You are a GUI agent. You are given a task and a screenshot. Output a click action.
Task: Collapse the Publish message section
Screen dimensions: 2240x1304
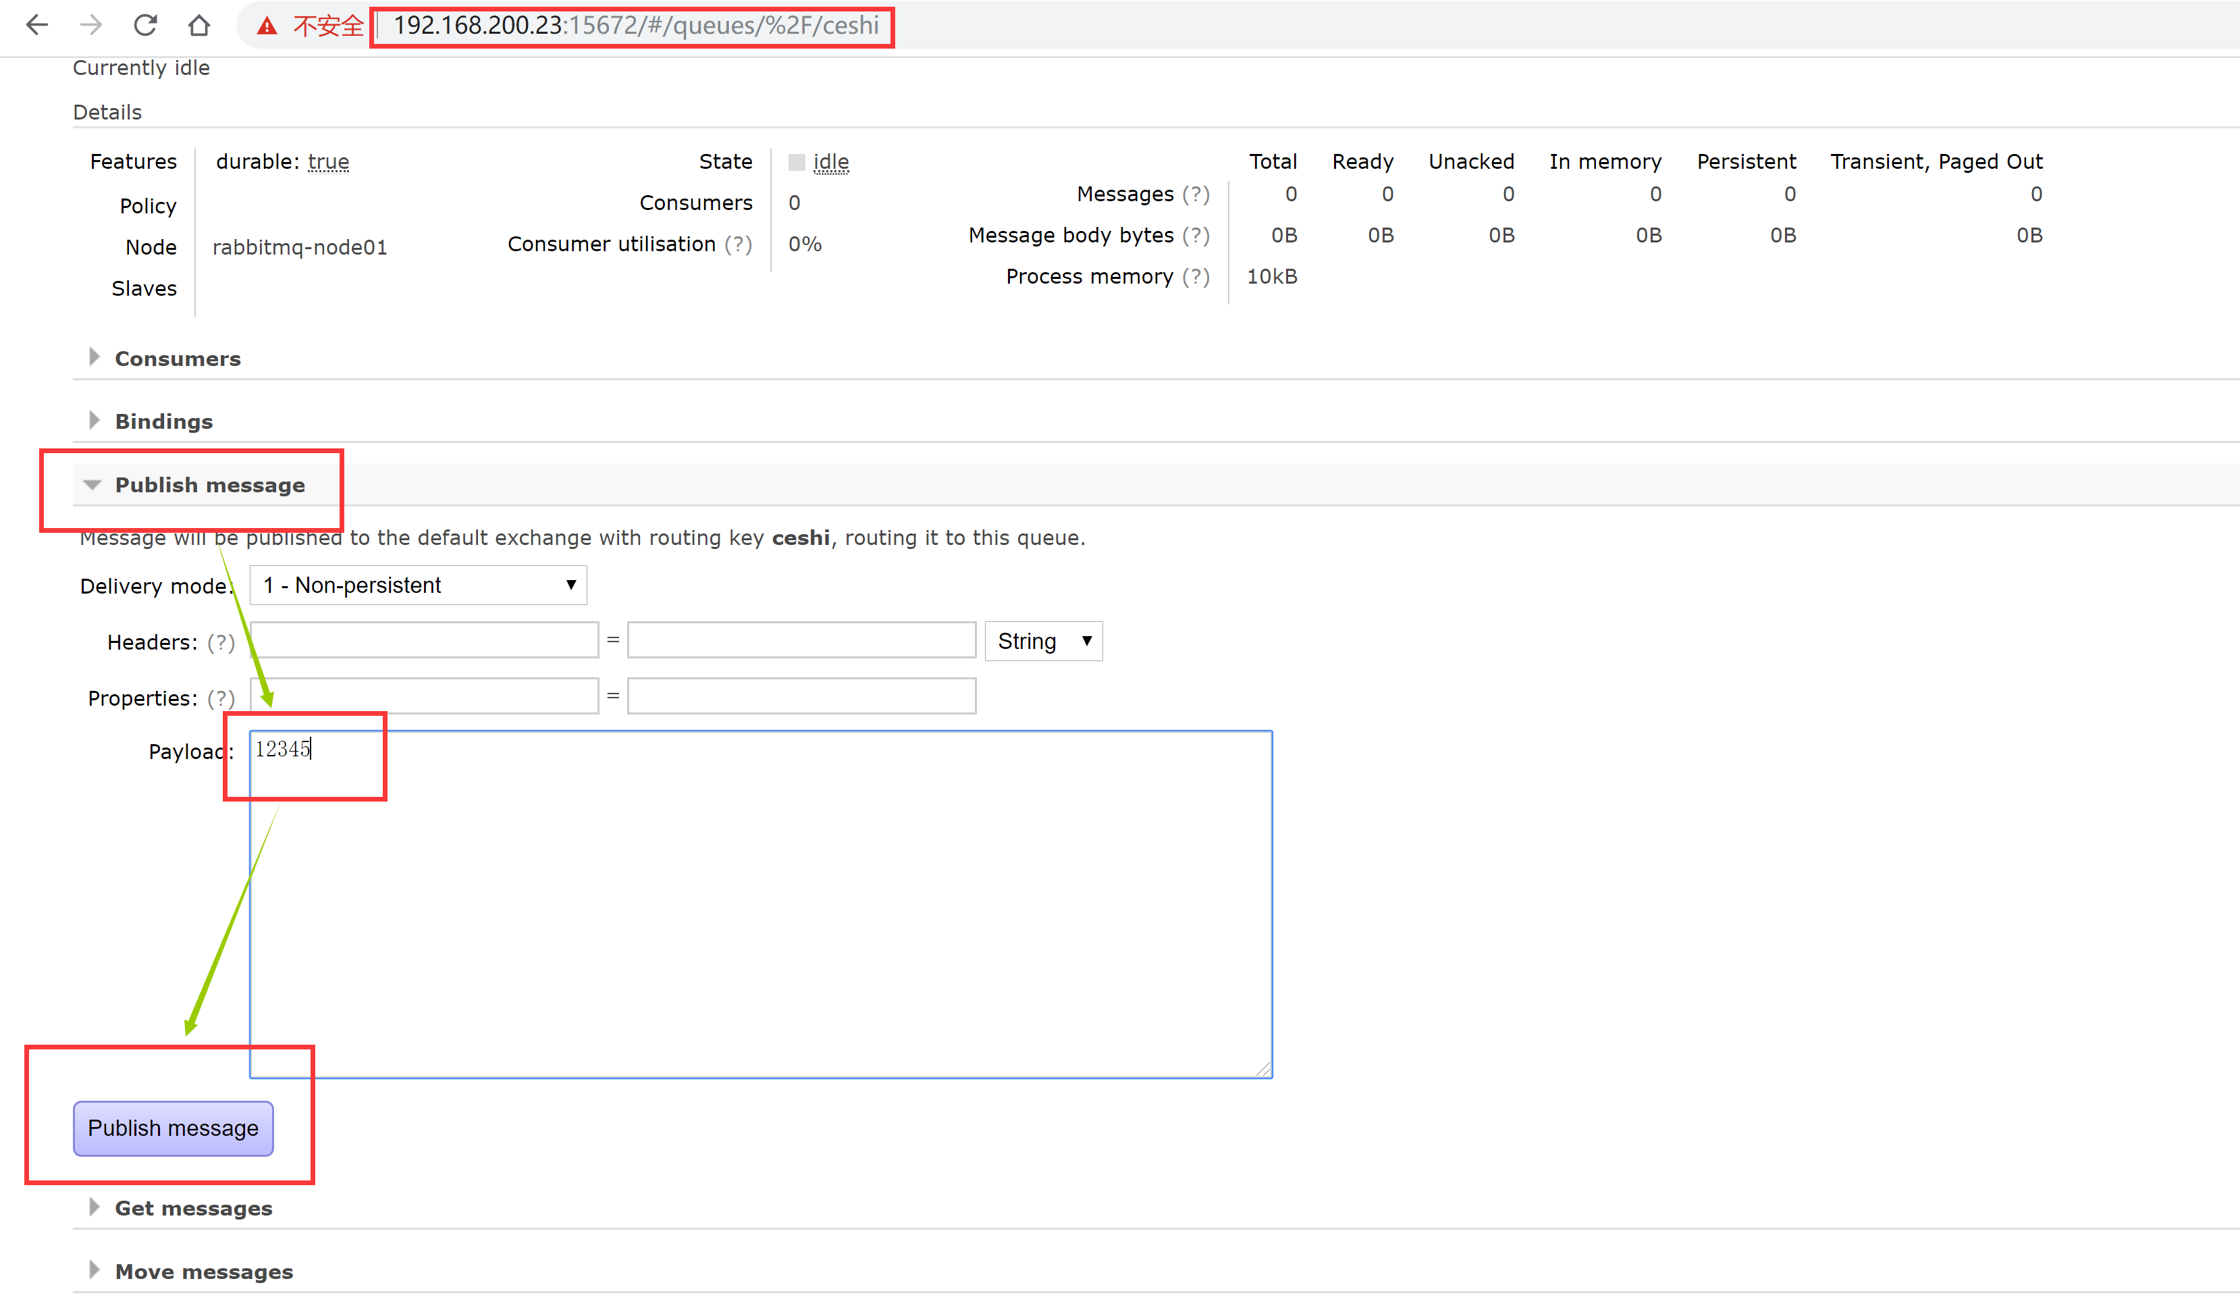tap(209, 484)
